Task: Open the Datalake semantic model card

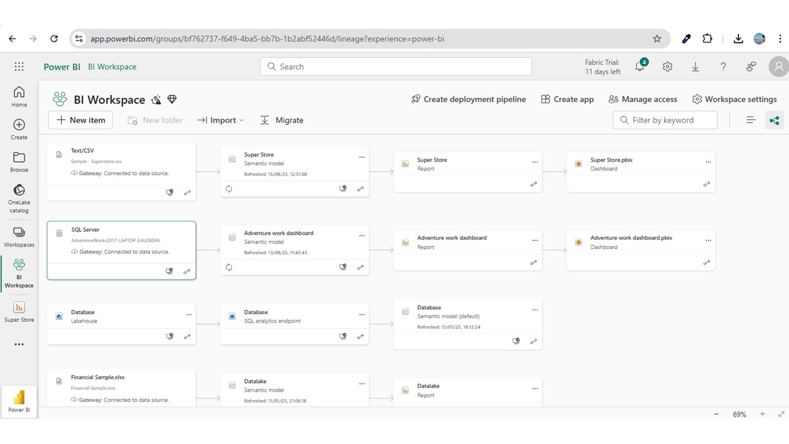Action: pyautogui.click(x=295, y=389)
